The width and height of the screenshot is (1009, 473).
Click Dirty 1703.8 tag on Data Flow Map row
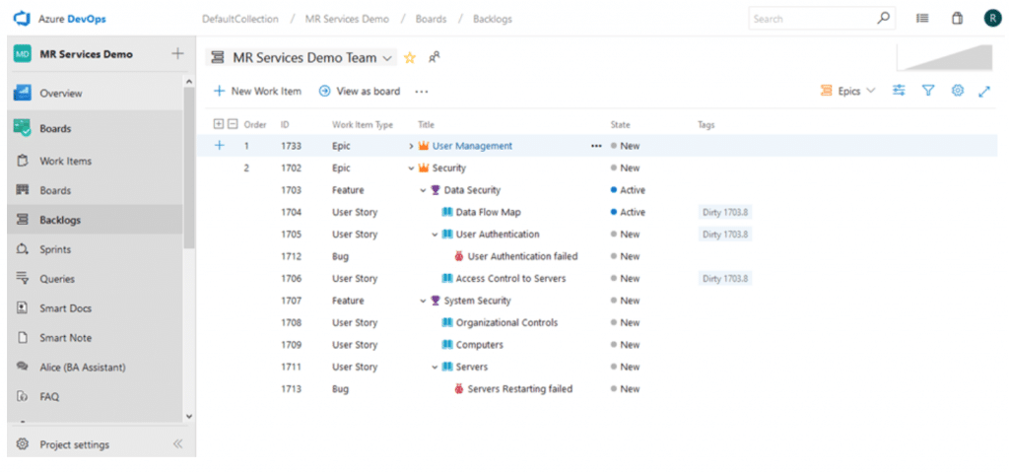tap(725, 213)
